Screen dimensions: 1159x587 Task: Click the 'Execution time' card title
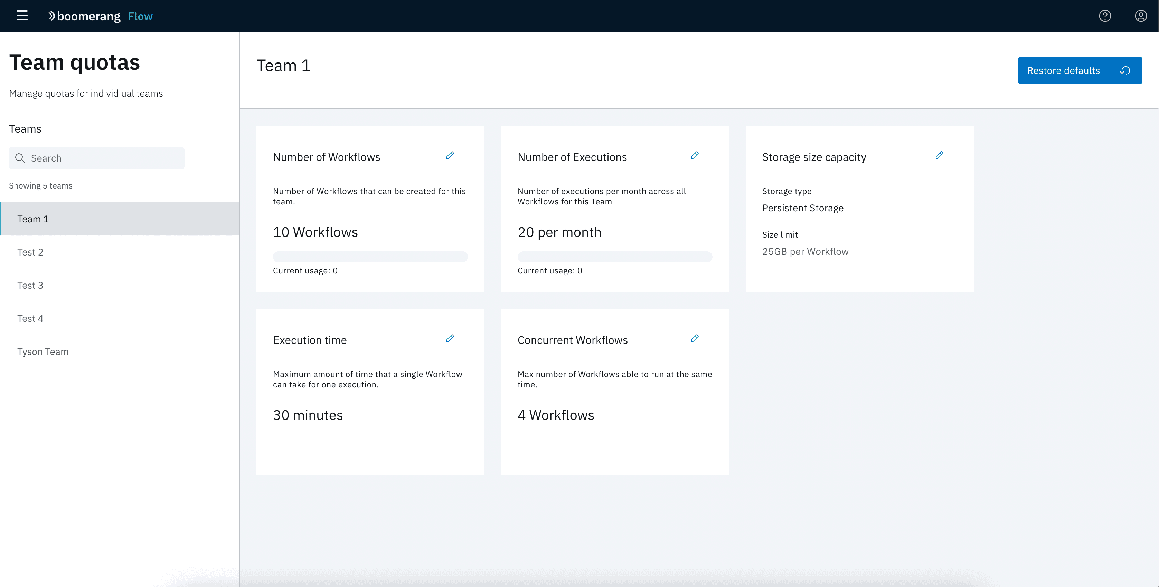click(x=310, y=340)
